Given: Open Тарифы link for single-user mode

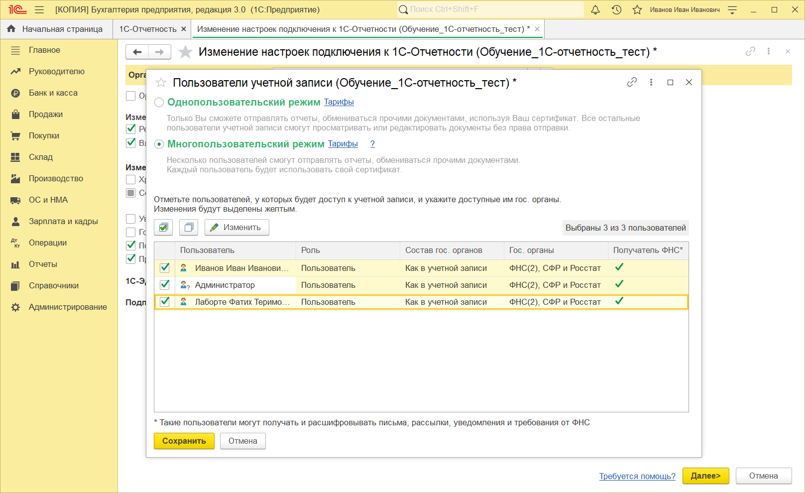Looking at the screenshot, I should [339, 102].
